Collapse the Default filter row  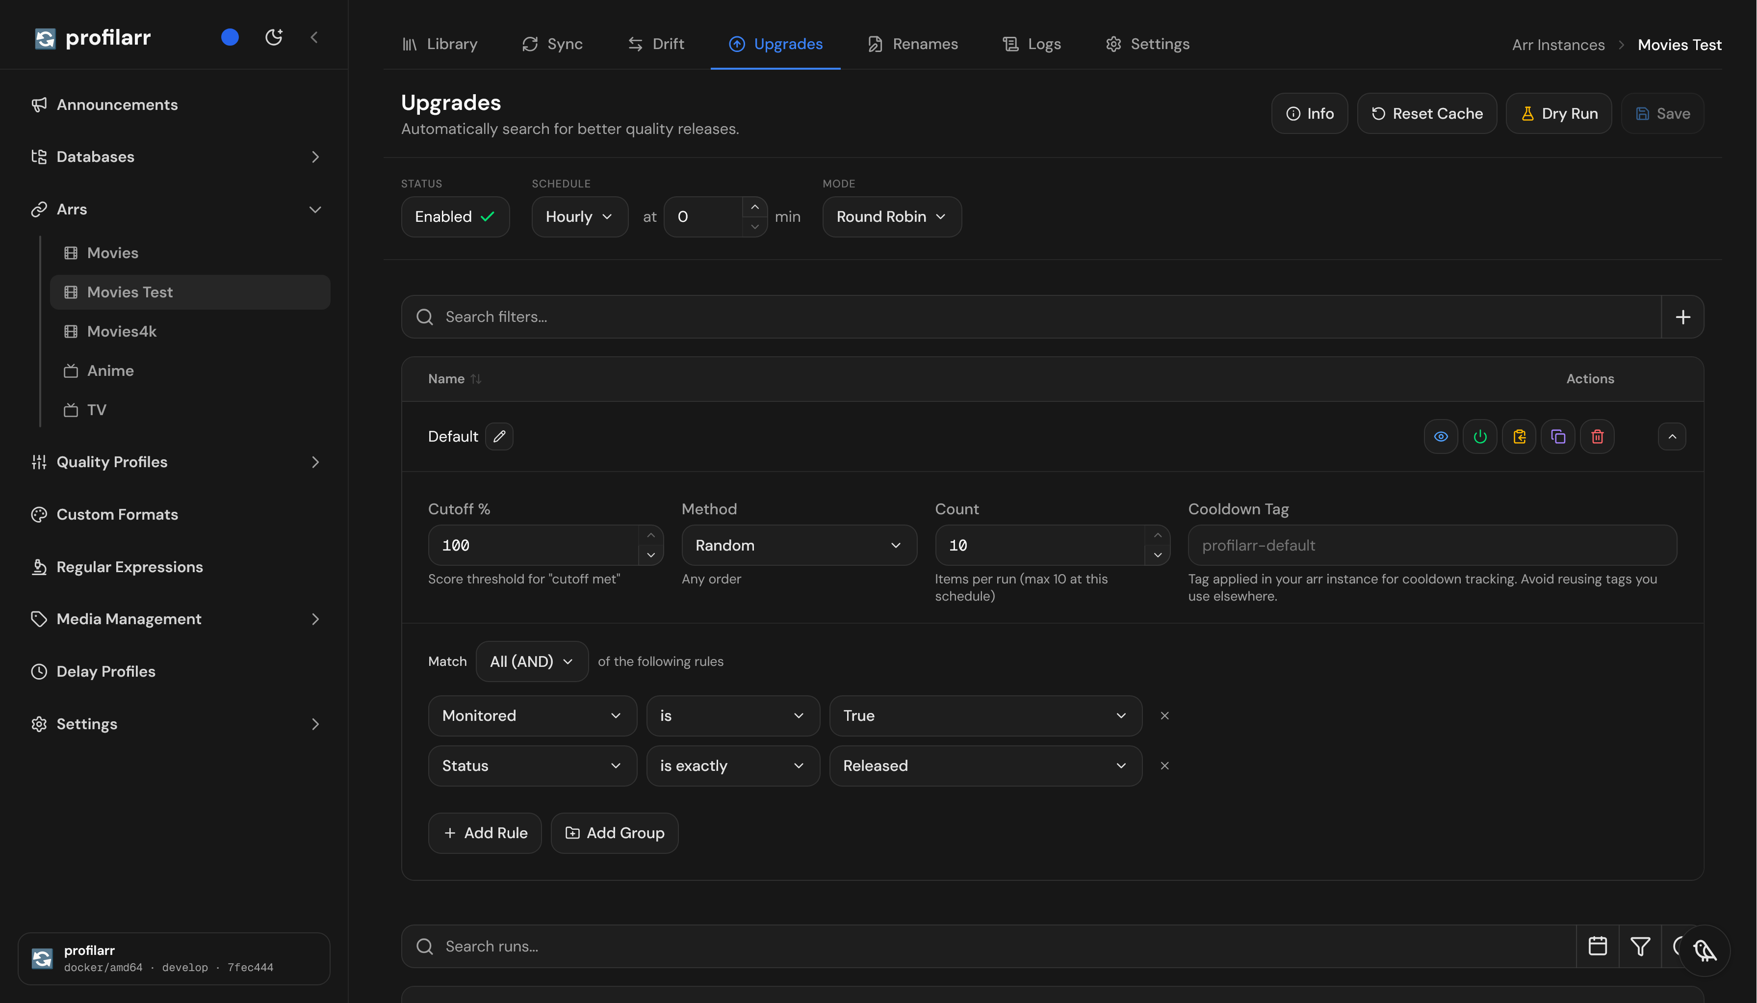point(1672,437)
